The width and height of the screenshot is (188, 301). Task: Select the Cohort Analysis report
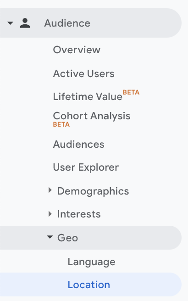click(x=92, y=116)
